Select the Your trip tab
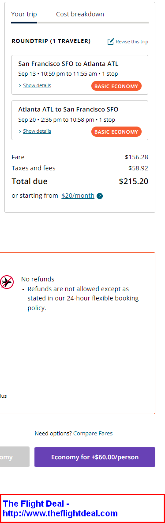Screen dimensions: 165x523 (x=24, y=14)
